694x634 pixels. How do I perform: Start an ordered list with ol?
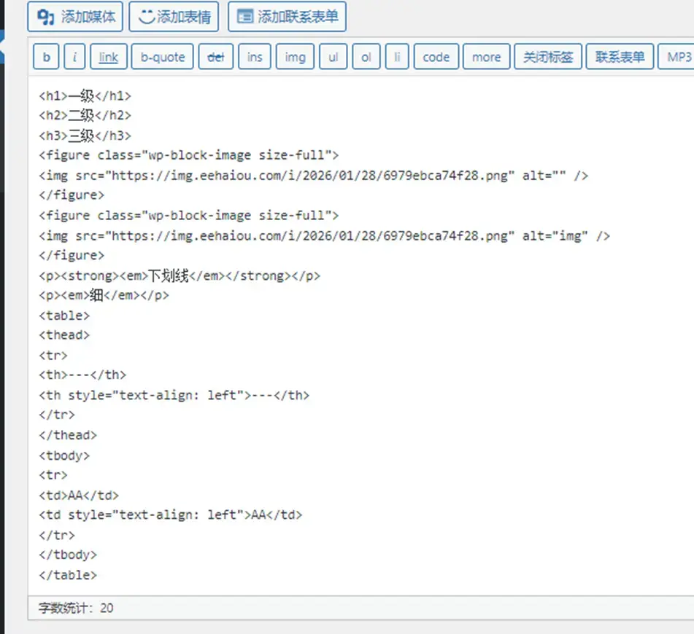pos(366,57)
